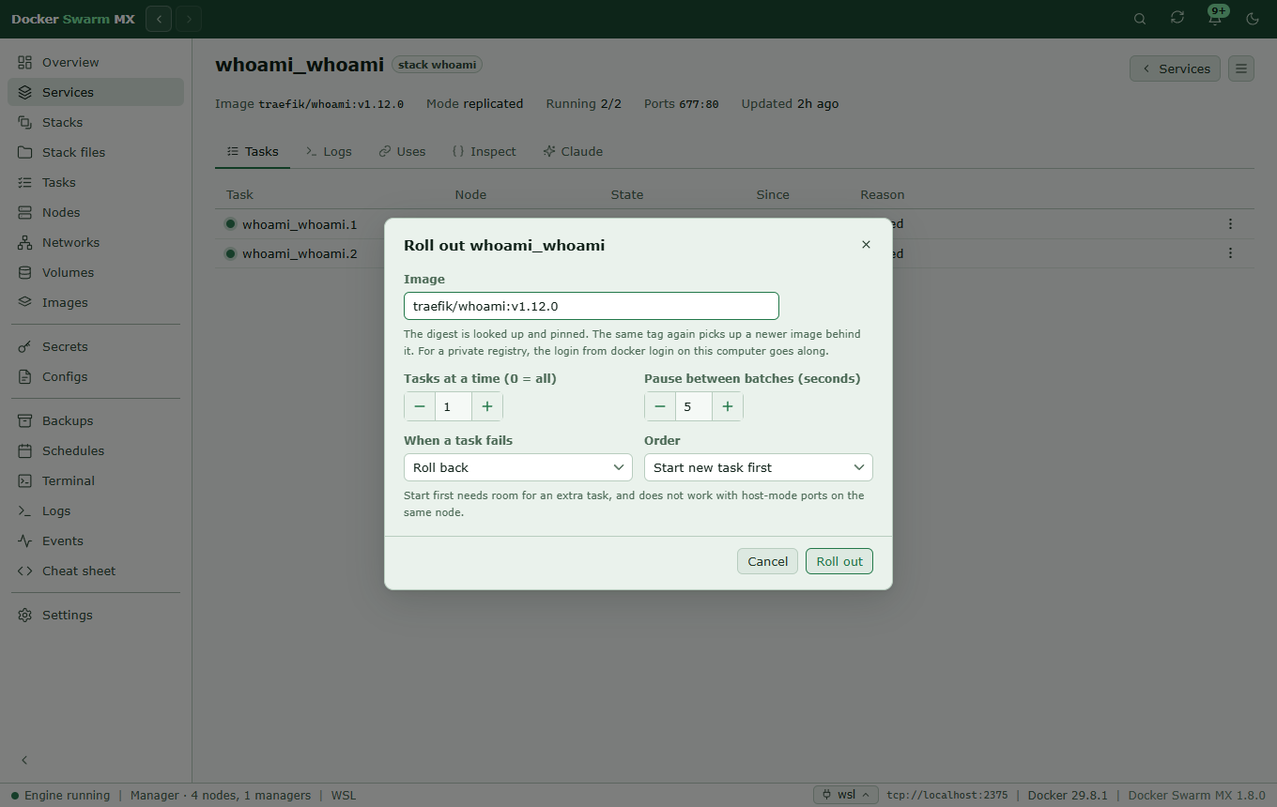Close the Roll out dialog with X
The height and width of the screenshot is (807, 1277).
pyautogui.click(x=866, y=245)
